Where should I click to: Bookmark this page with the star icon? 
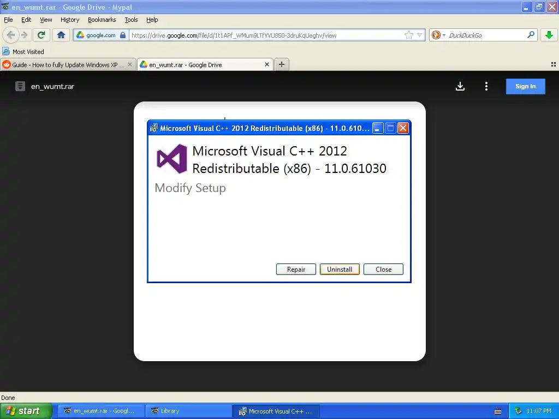pos(408,35)
